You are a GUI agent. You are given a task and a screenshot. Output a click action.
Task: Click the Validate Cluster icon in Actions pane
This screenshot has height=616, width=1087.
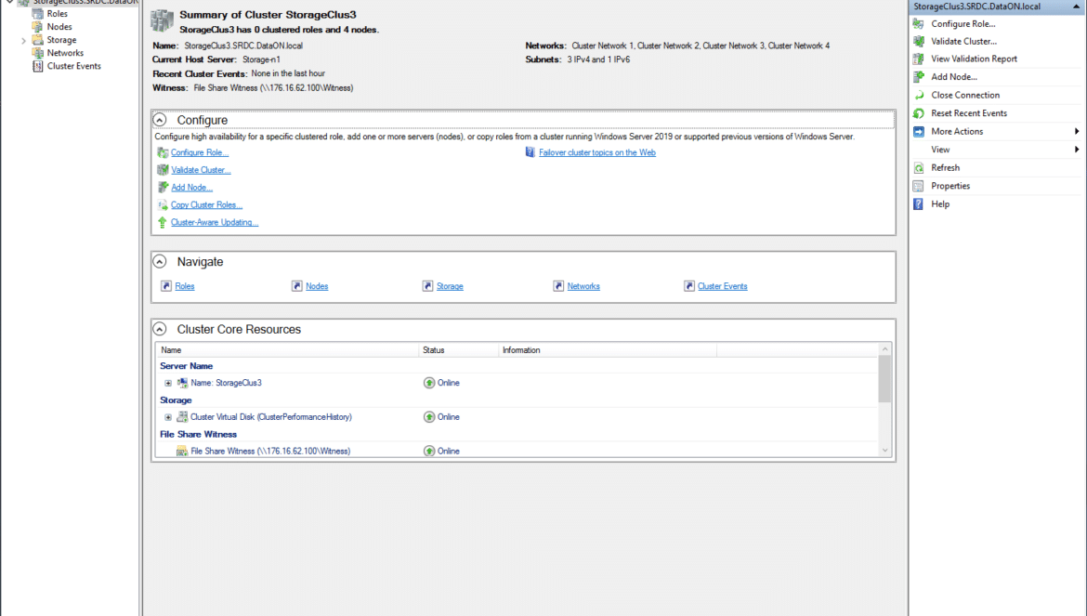click(x=919, y=42)
